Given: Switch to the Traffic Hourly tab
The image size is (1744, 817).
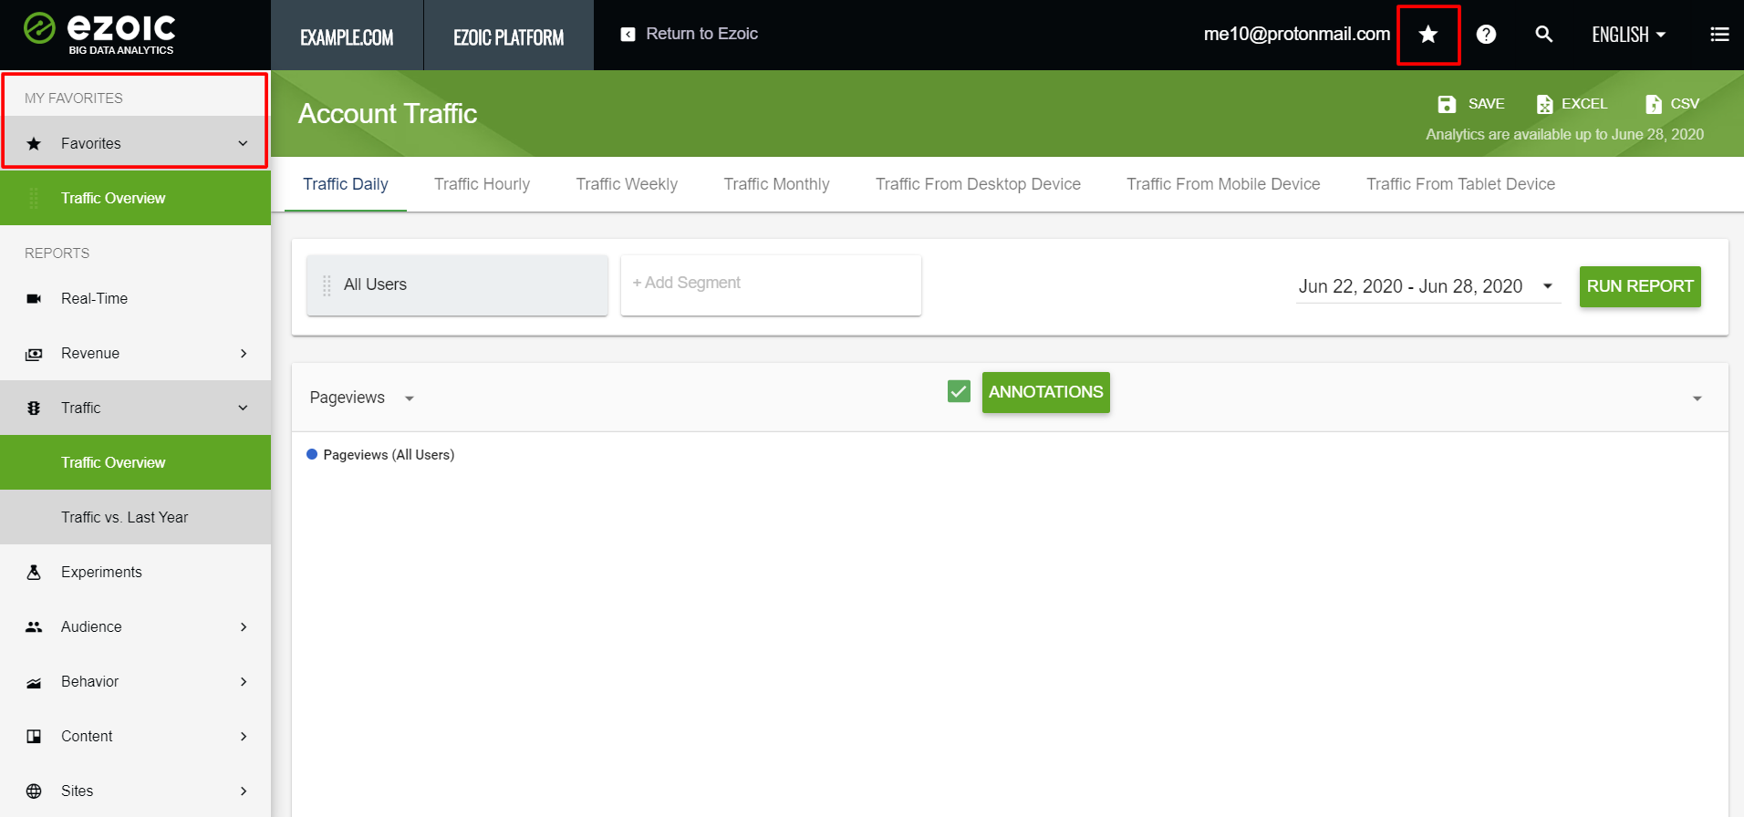Looking at the screenshot, I should coord(482,184).
